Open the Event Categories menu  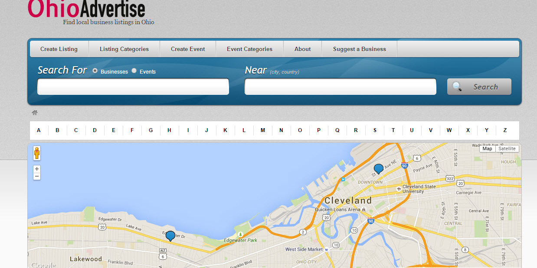pyautogui.click(x=249, y=49)
